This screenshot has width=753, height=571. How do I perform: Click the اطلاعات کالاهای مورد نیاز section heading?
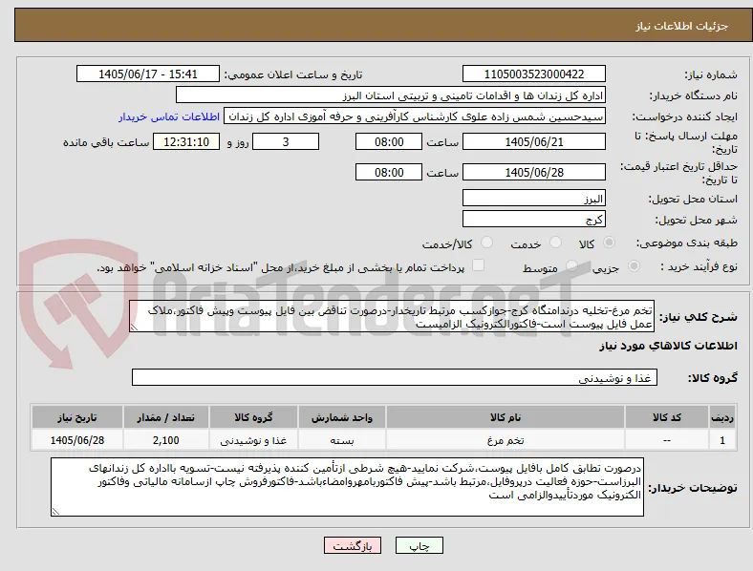(x=668, y=346)
